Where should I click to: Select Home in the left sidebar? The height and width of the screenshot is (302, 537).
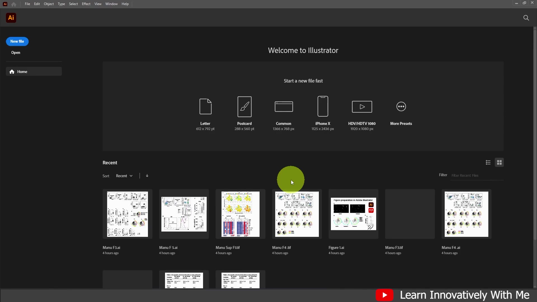click(34, 72)
